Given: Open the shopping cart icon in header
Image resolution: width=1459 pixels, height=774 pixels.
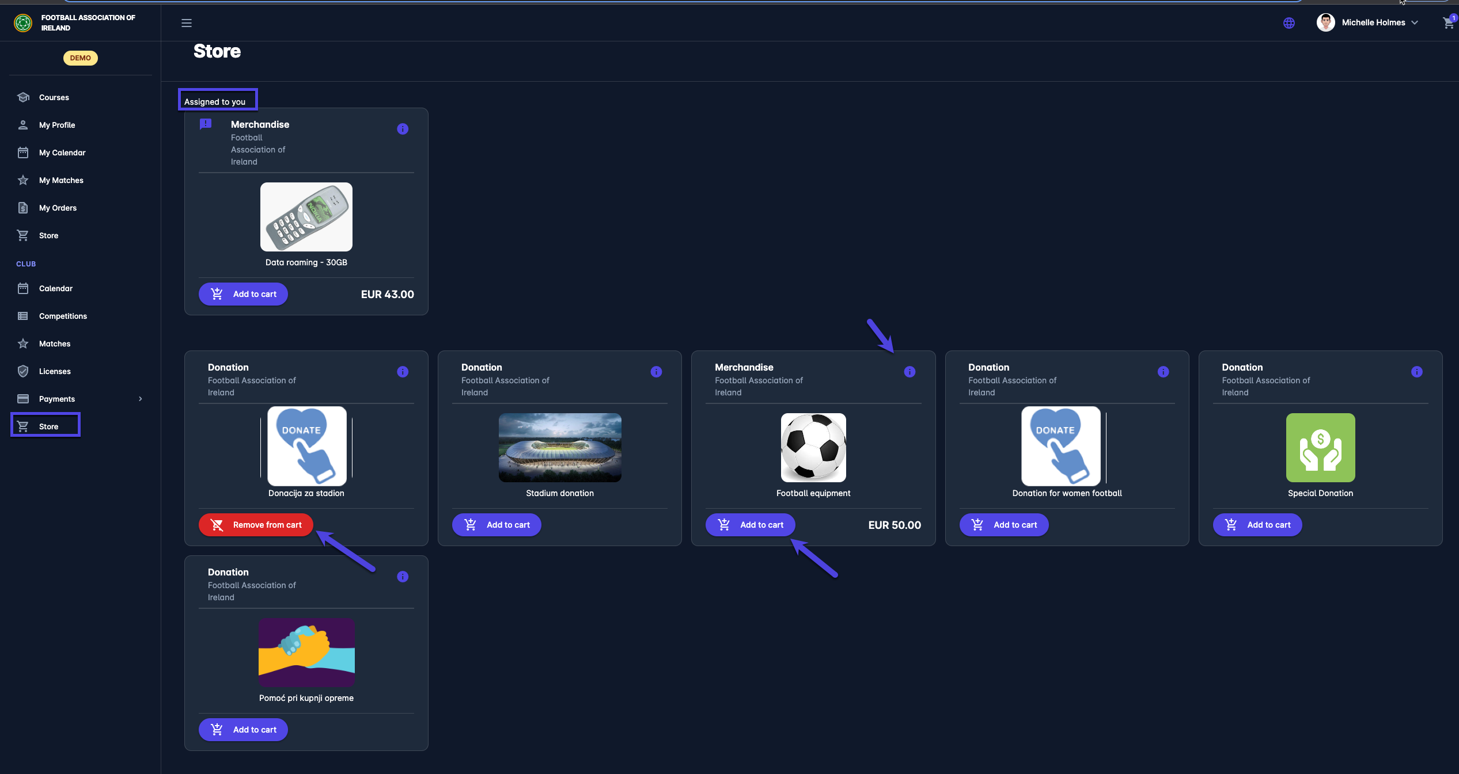Looking at the screenshot, I should pyautogui.click(x=1447, y=23).
